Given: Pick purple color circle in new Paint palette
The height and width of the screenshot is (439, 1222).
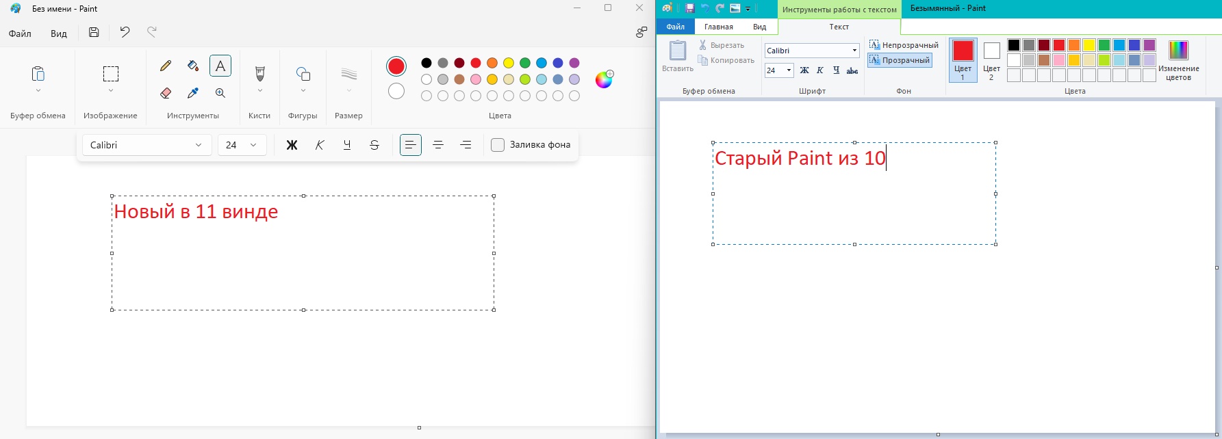Looking at the screenshot, I should click(x=574, y=63).
